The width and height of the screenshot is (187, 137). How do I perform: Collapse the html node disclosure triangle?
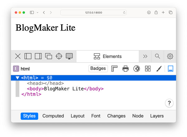tap(17, 78)
